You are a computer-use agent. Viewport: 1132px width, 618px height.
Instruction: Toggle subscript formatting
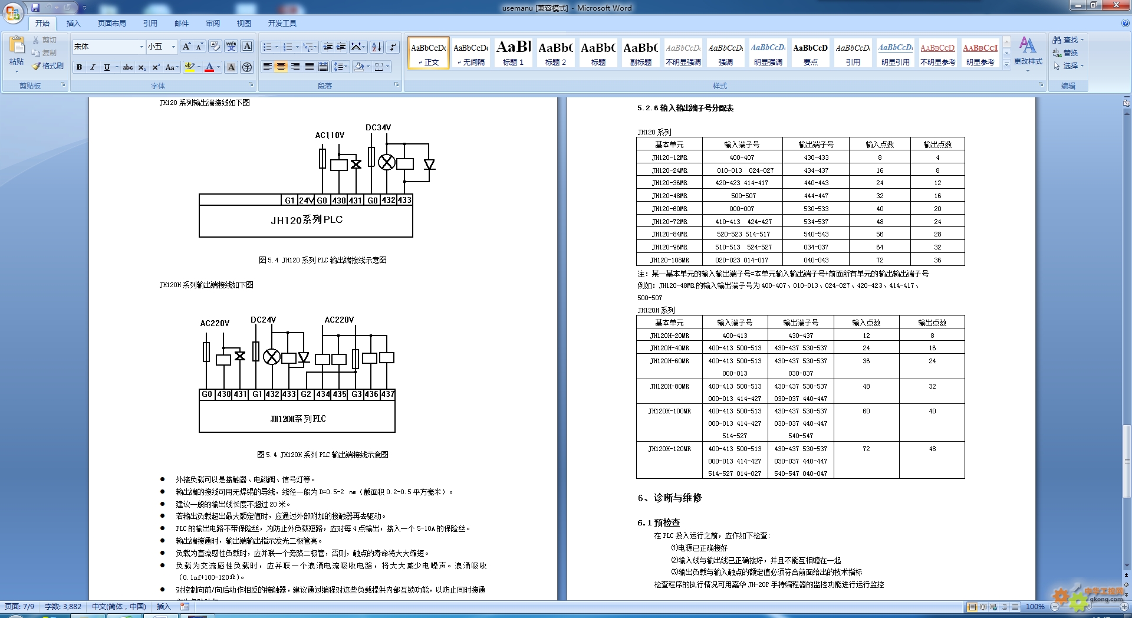142,67
